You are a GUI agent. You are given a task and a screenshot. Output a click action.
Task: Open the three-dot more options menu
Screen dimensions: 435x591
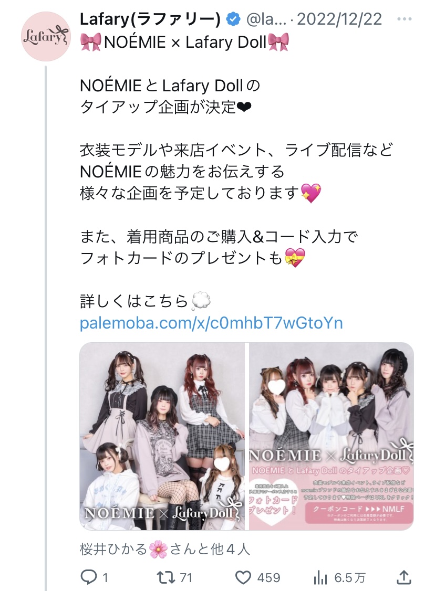405,19
